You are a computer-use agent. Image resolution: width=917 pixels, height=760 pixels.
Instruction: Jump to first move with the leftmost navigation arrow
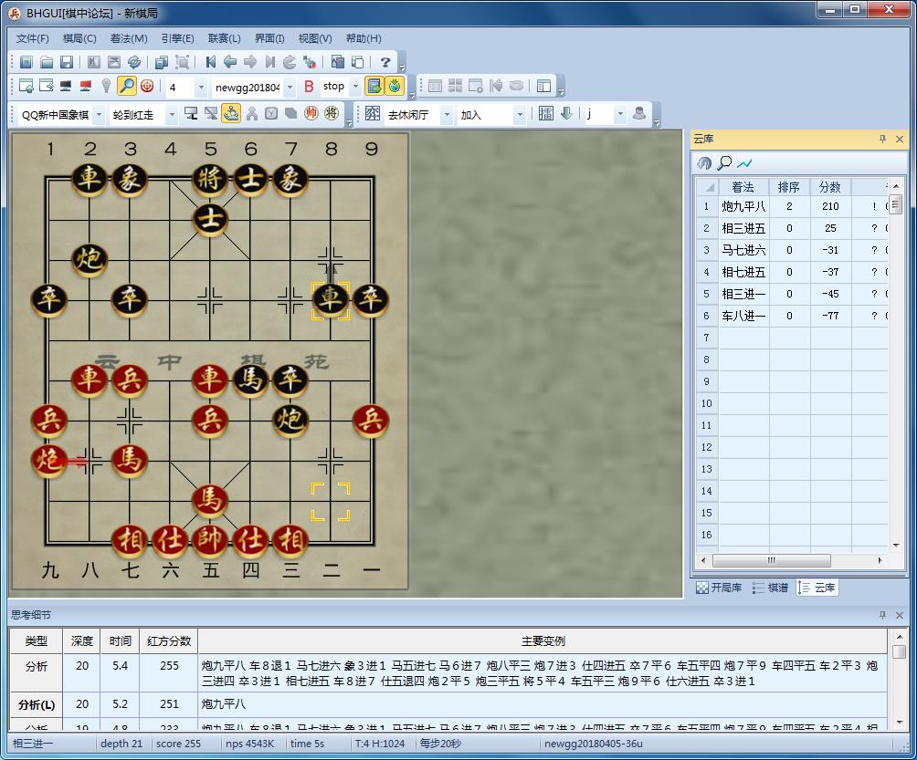tap(211, 61)
